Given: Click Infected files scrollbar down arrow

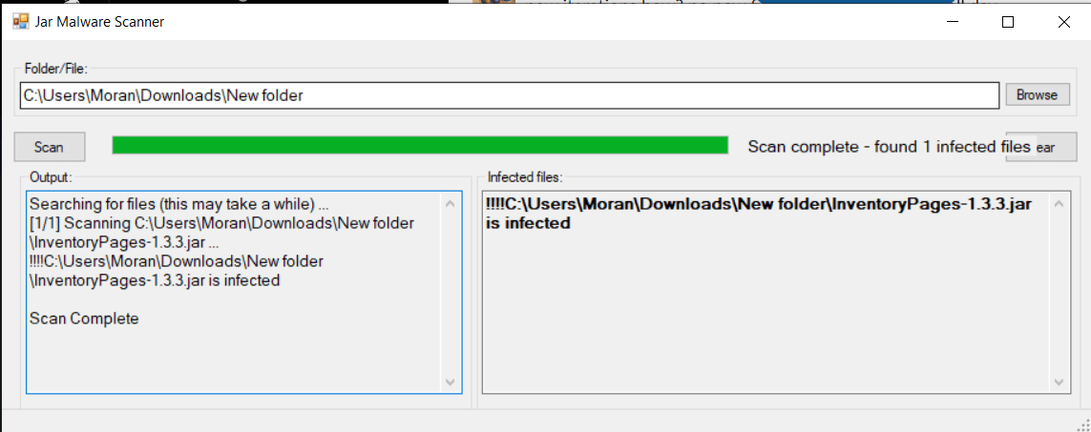Looking at the screenshot, I should 1059,381.
